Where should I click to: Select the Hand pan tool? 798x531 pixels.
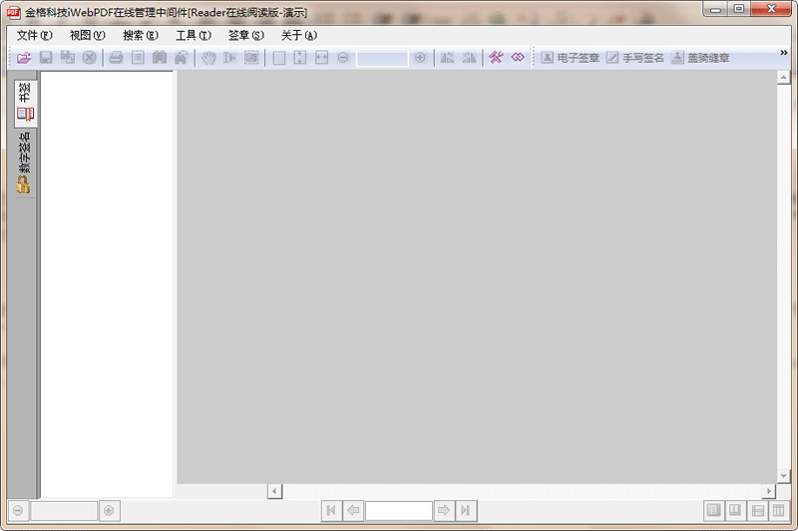click(x=208, y=58)
